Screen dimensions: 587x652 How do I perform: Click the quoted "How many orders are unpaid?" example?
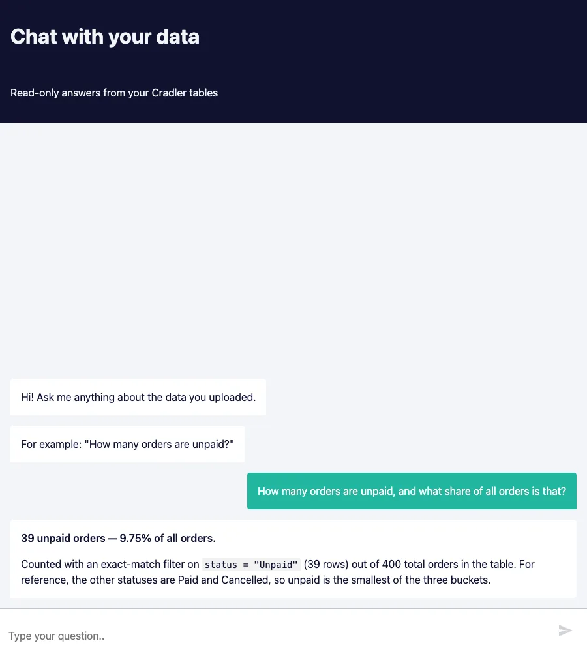pos(159,444)
